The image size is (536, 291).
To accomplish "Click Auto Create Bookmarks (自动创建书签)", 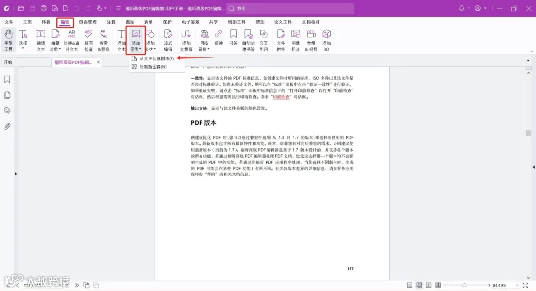I will (x=248, y=40).
